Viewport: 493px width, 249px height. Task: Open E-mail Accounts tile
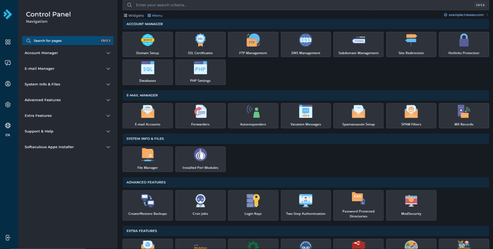pyautogui.click(x=148, y=116)
